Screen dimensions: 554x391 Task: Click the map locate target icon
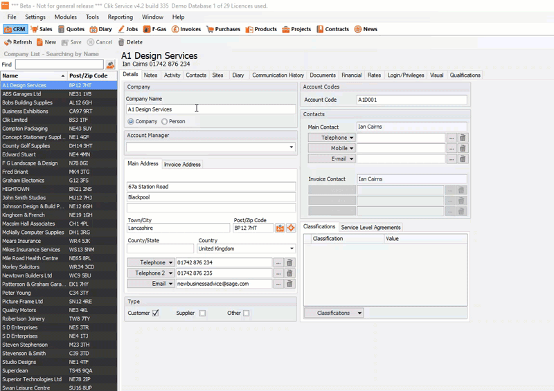click(x=291, y=228)
